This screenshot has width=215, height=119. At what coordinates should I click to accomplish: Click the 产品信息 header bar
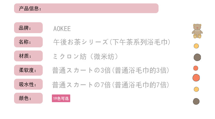pos(86,8)
